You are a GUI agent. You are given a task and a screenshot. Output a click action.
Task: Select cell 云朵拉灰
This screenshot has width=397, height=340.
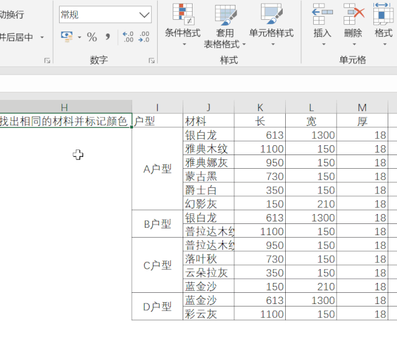[209, 272]
